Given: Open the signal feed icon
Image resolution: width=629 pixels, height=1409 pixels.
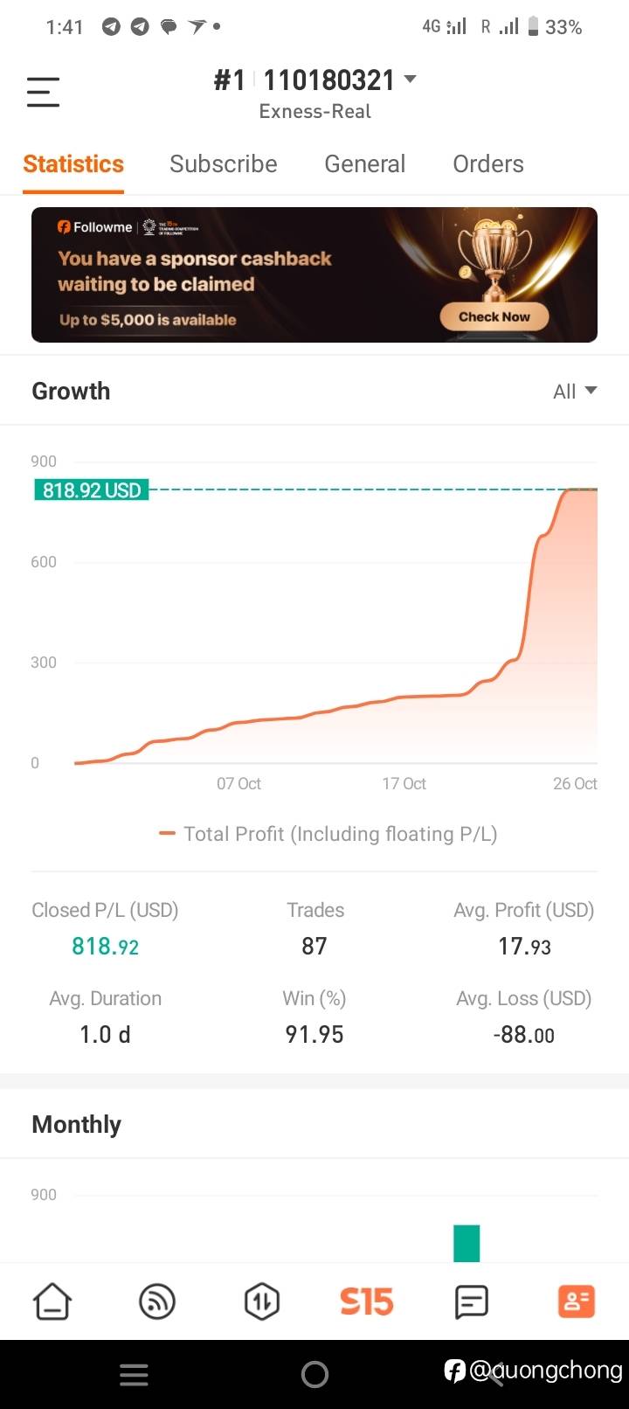Looking at the screenshot, I should (x=157, y=1301).
